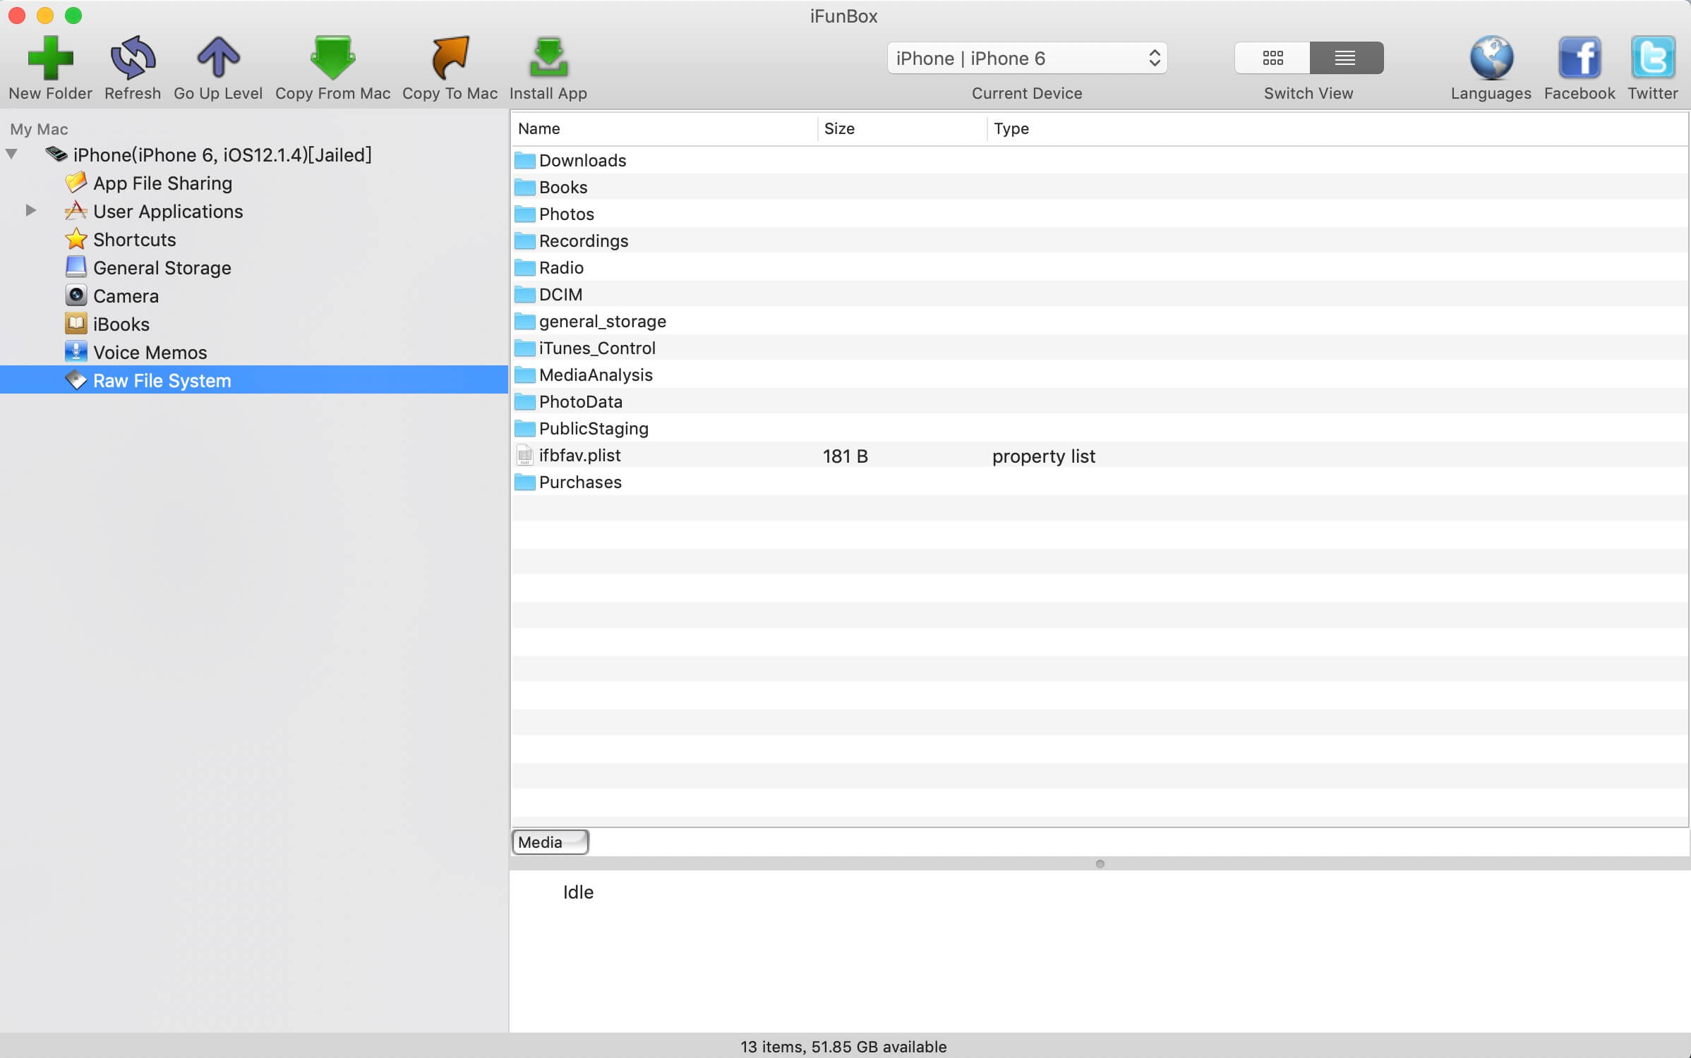Open the Current Device dropdown
This screenshot has height=1058, width=1691.
[1027, 58]
